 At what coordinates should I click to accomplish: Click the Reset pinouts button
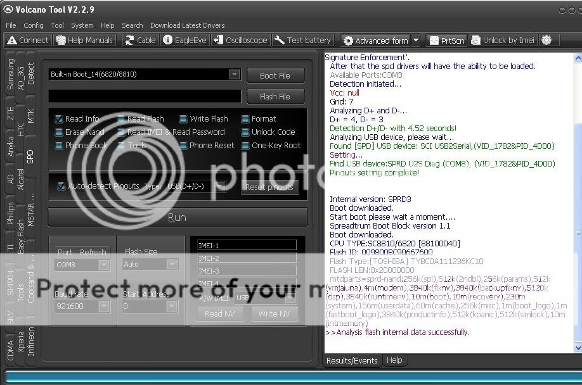coord(269,187)
